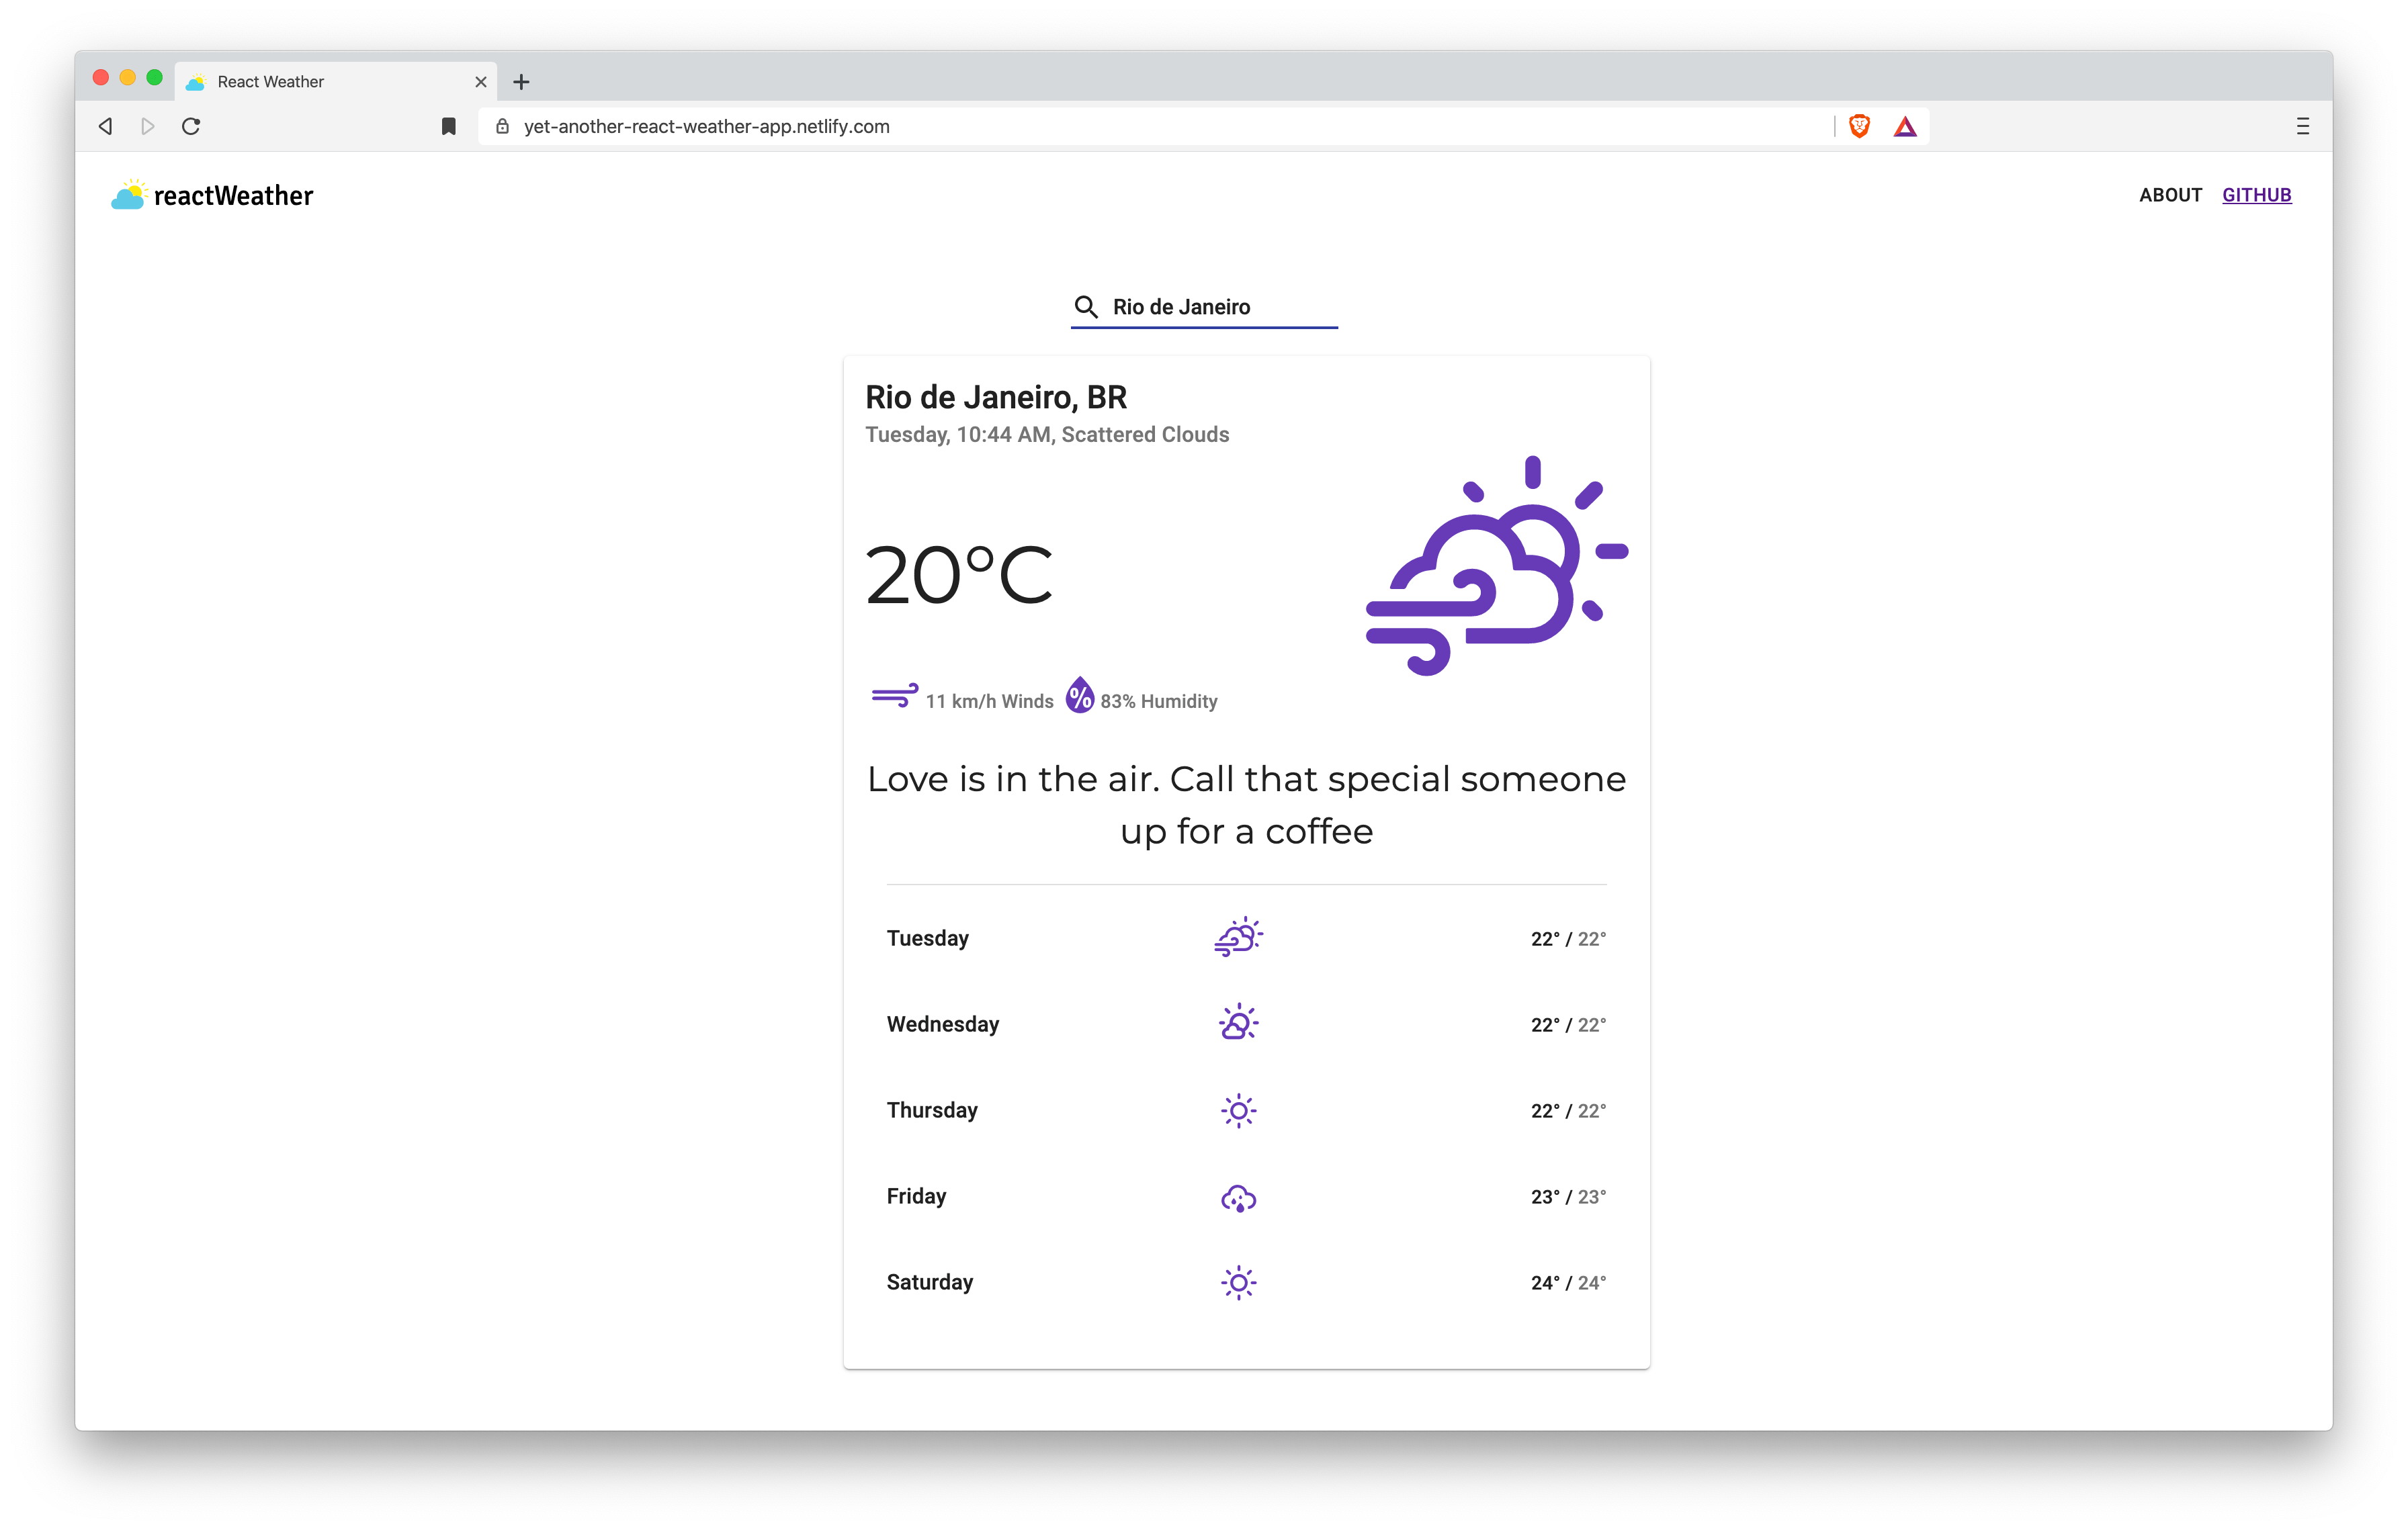Click the Tuesday forecast day label

[x=928, y=938]
